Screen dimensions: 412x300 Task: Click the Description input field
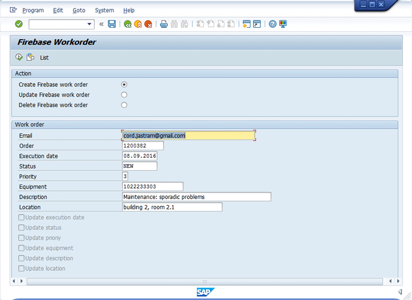point(196,197)
